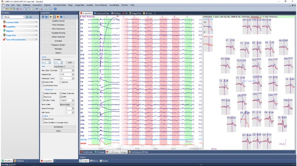Click the Pagesize stepper arrows
The height and width of the screenshot is (166, 297).
(x=73, y=74)
